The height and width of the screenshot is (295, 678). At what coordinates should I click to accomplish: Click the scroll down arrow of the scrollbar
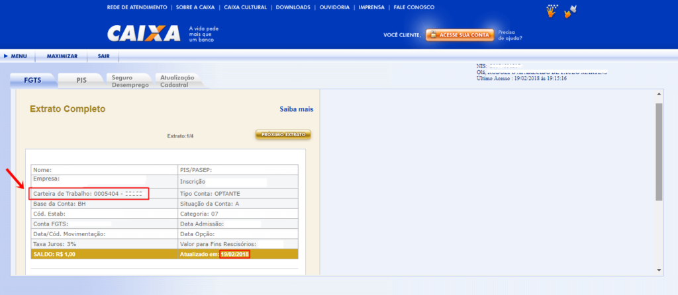coord(658,271)
